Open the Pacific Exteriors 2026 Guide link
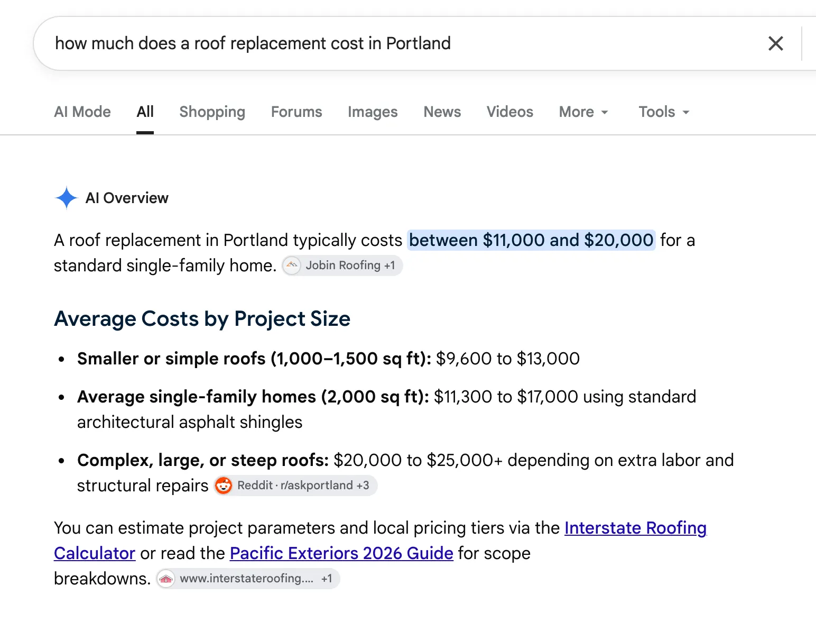This screenshot has width=816, height=622. (341, 553)
